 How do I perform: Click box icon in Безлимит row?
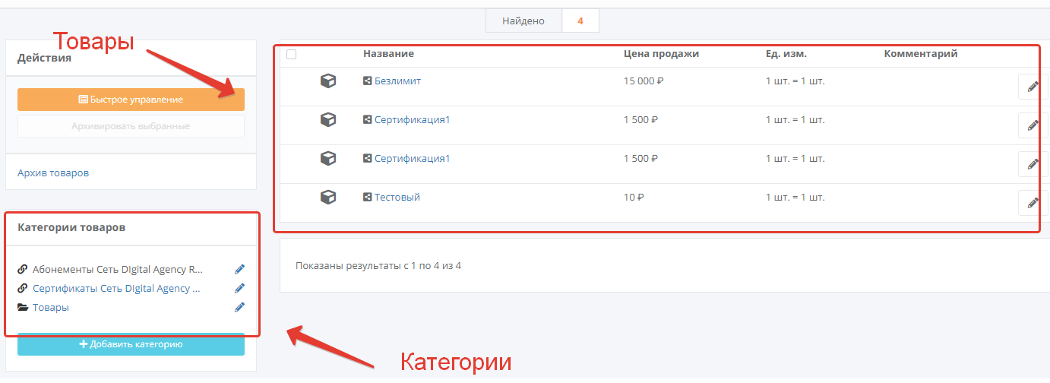pyautogui.click(x=328, y=81)
